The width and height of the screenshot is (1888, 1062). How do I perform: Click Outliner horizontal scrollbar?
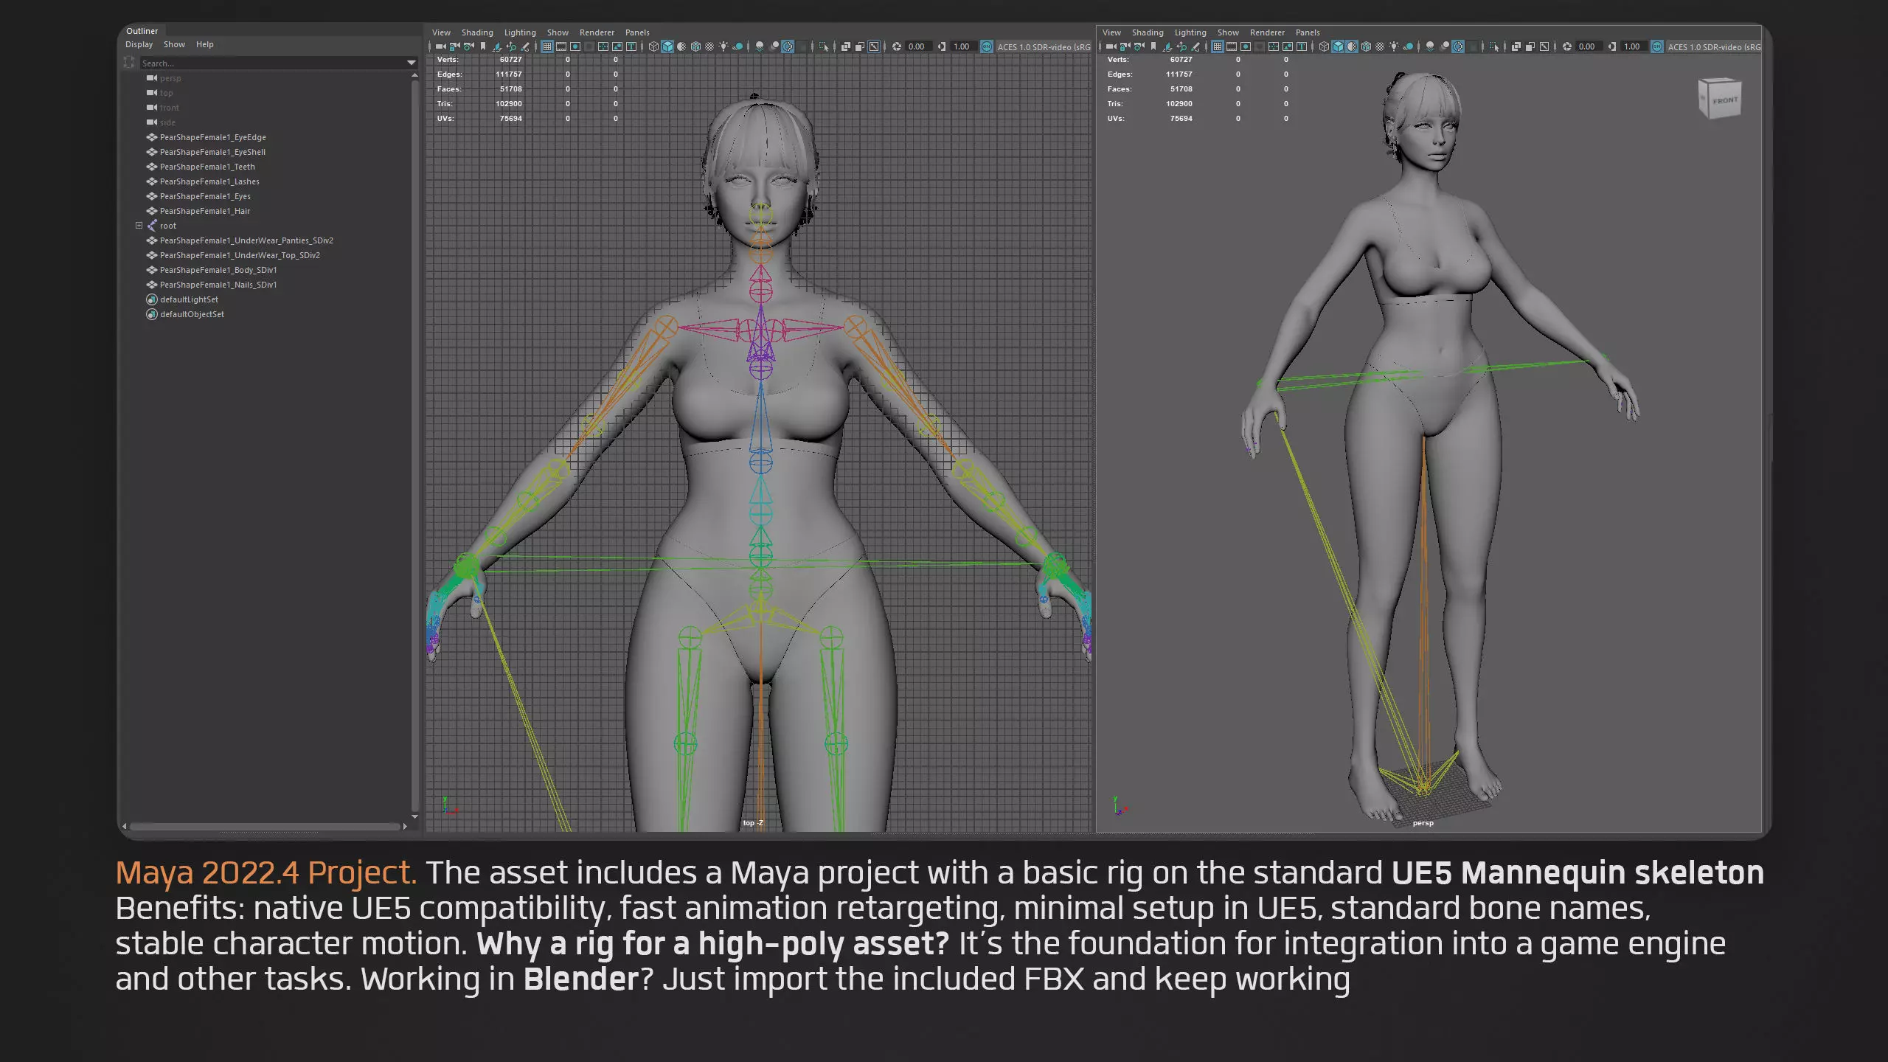[264, 826]
